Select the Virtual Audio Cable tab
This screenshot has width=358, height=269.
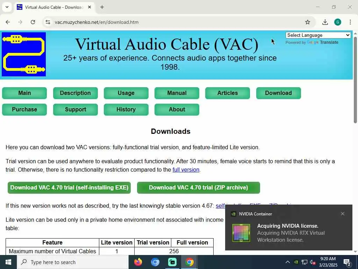coord(54,7)
